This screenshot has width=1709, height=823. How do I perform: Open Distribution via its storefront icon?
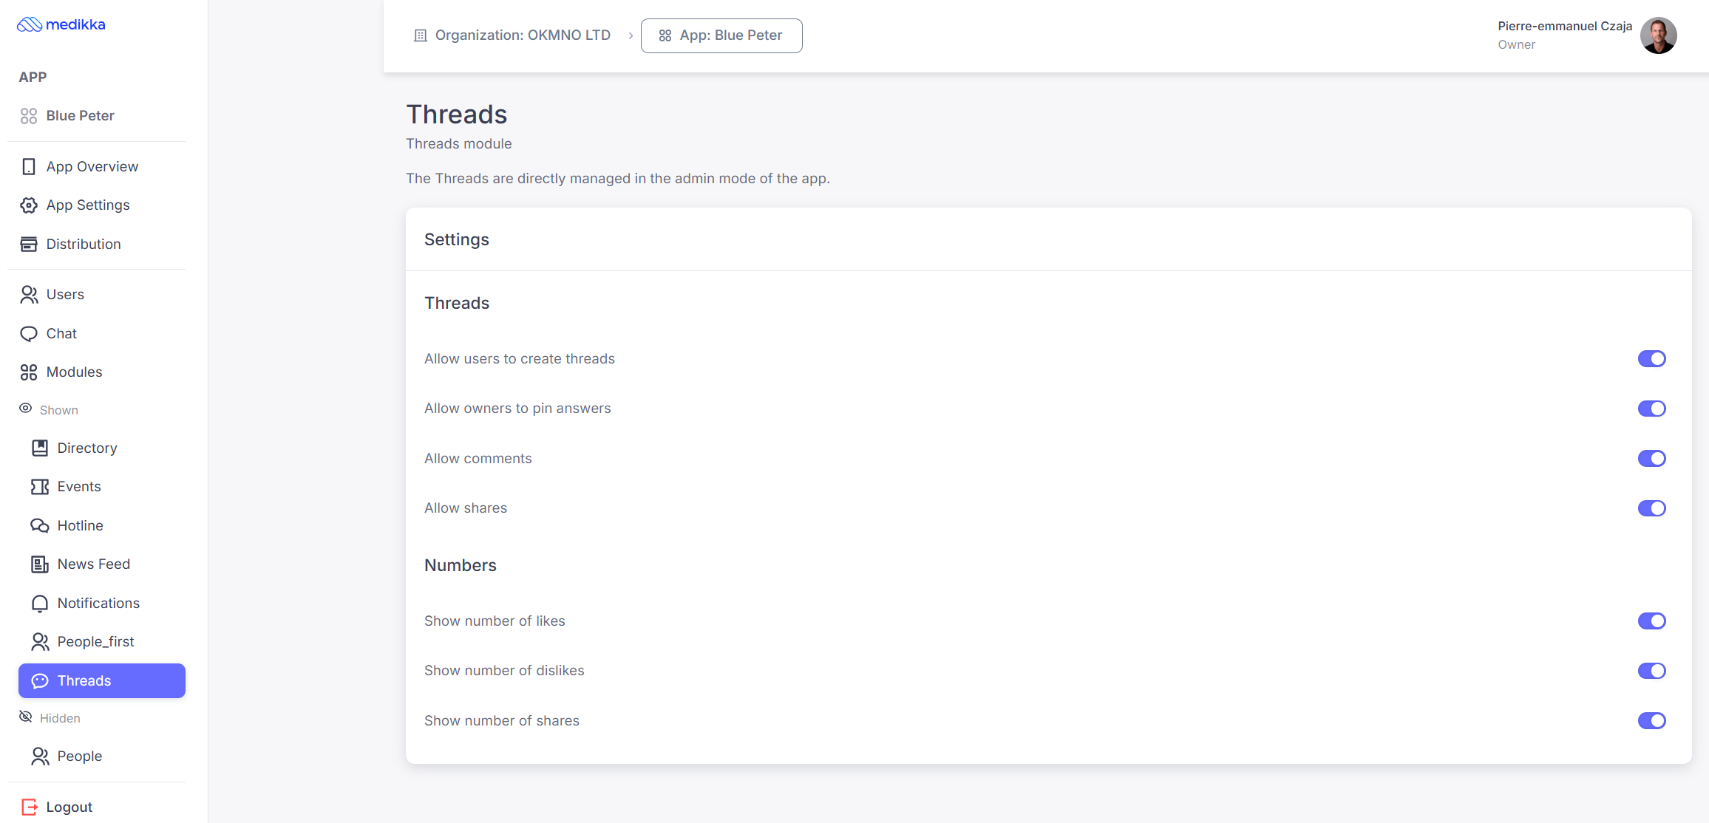pyautogui.click(x=29, y=245)
